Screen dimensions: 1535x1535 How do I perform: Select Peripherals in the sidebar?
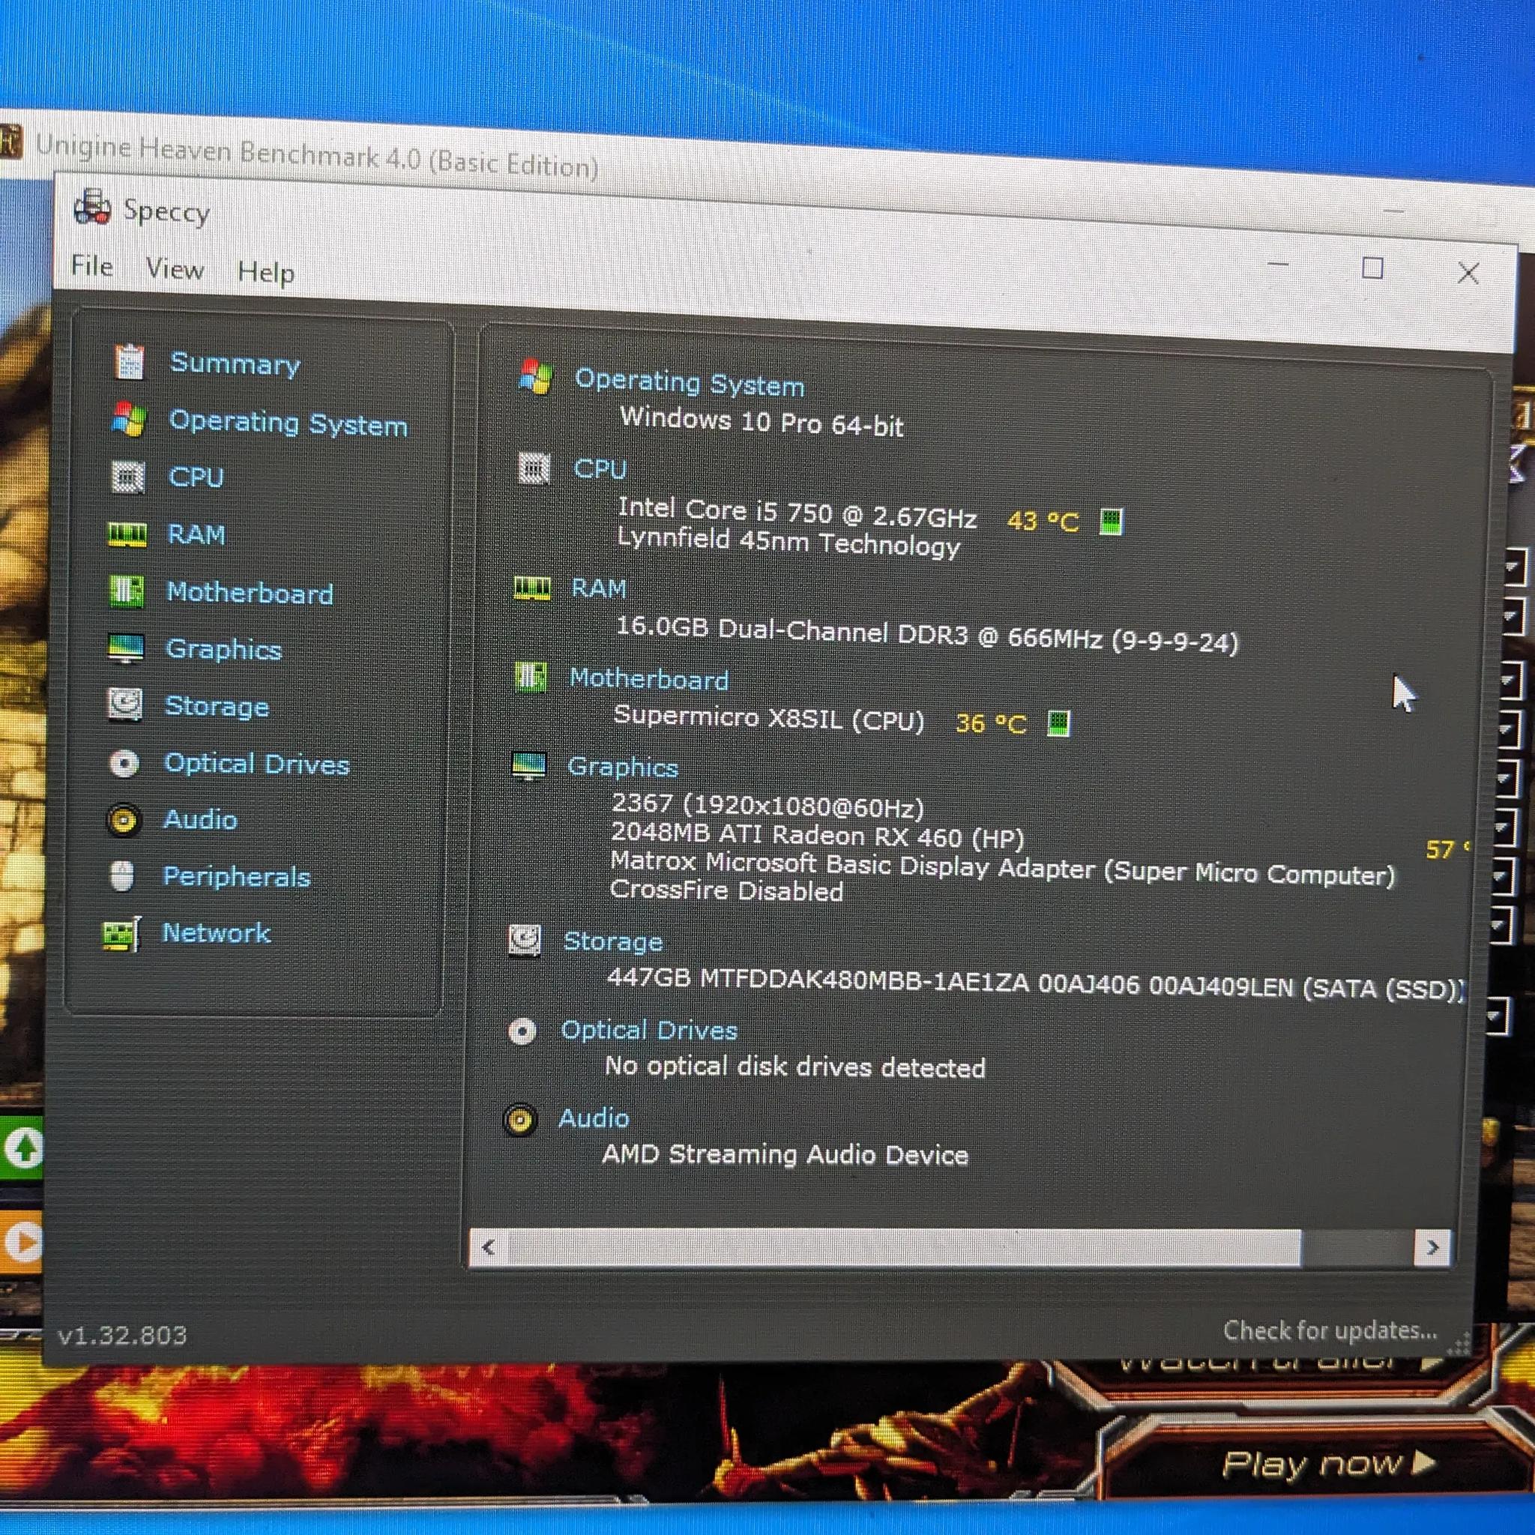pyautogui.click(x=237, y=877)
